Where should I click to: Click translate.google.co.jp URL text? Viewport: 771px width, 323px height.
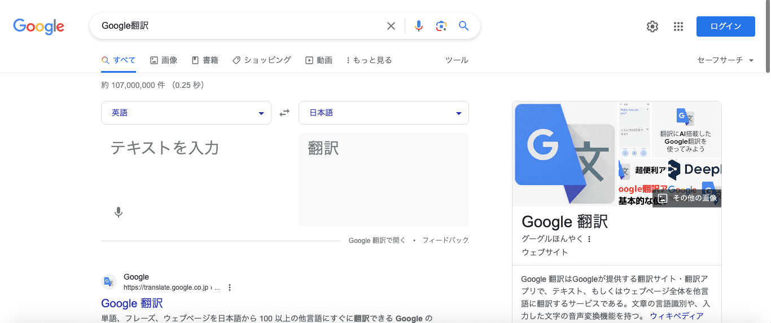[x=172, y=287]
